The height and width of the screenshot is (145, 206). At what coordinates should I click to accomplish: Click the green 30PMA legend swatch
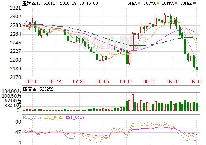click(x=195, y=3)
